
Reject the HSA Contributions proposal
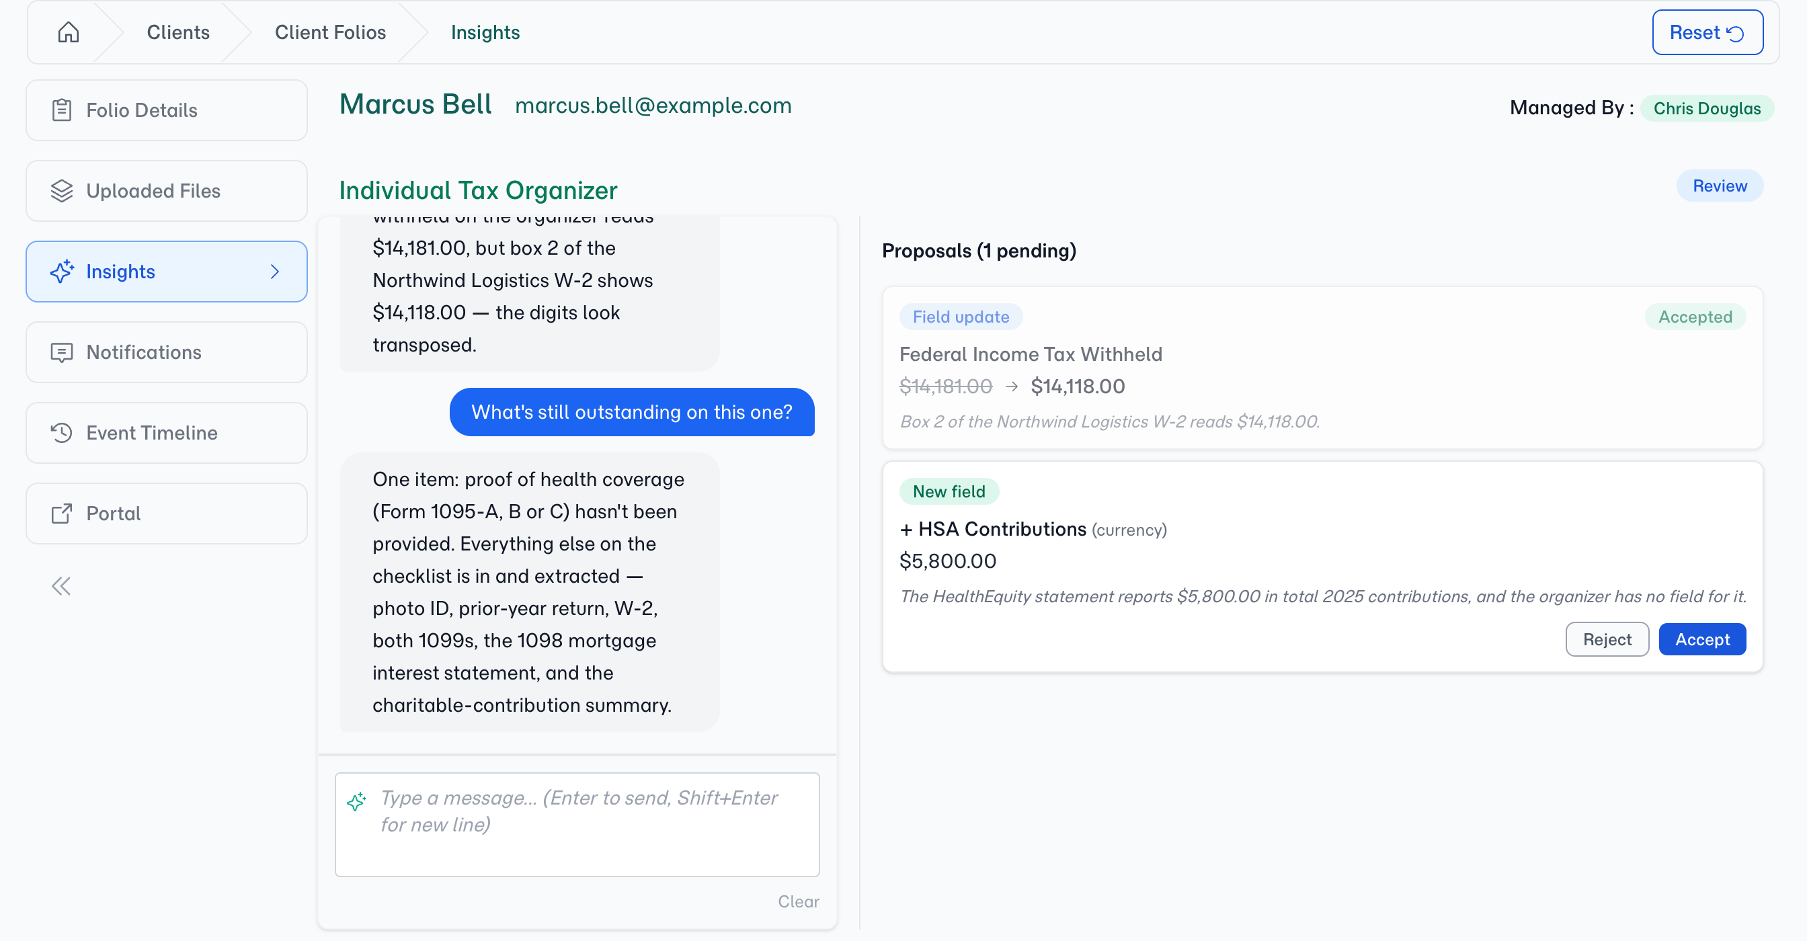pyautogui.click(x=1607, y=639)
